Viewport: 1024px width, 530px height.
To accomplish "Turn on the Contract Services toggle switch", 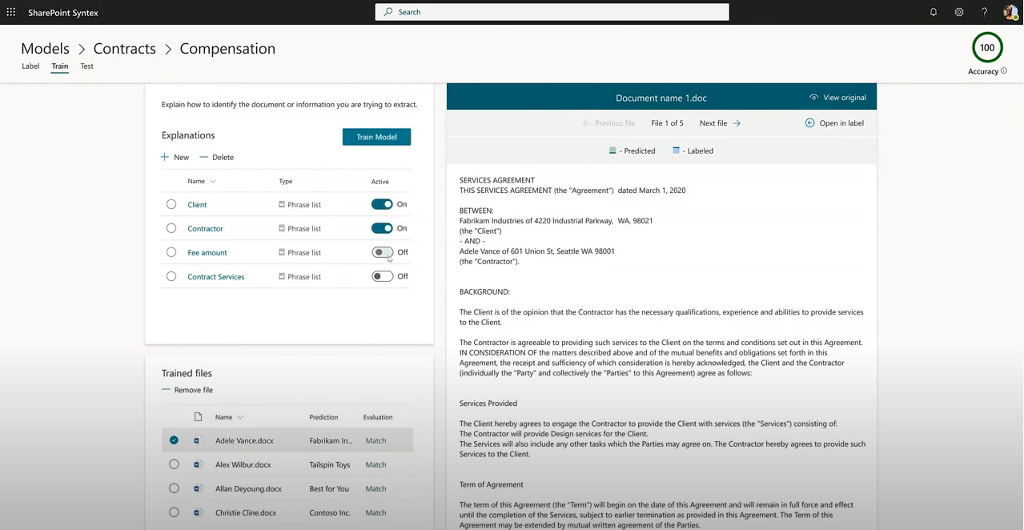I will click(382, 276).
